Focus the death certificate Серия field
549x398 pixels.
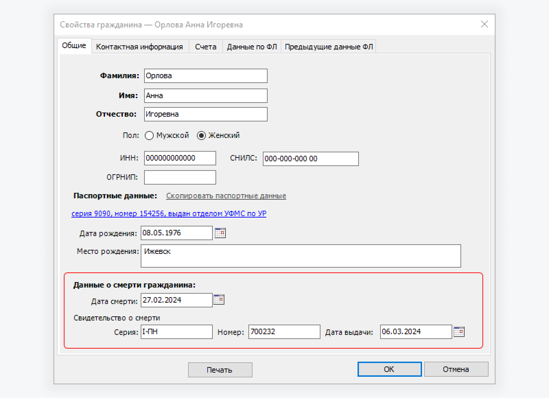tap(177, 332)
